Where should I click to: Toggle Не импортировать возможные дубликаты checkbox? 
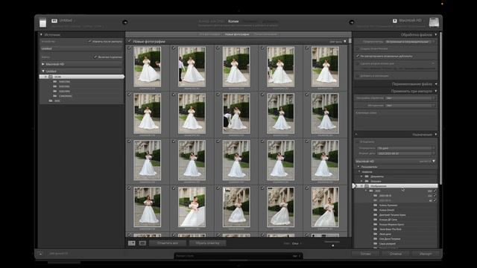point(358,57)
